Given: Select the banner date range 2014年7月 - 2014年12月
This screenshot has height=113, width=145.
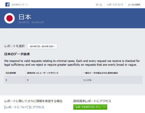Looking at the screenshot, I should tap(31, 22).
